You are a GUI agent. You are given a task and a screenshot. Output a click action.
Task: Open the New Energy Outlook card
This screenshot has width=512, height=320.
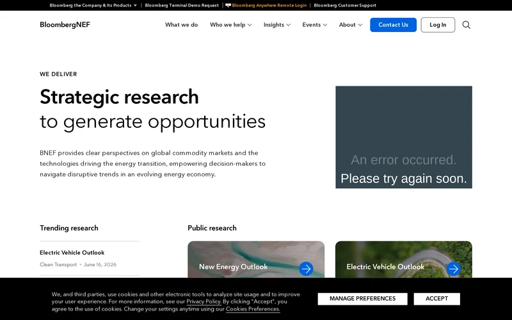point(256,260)
